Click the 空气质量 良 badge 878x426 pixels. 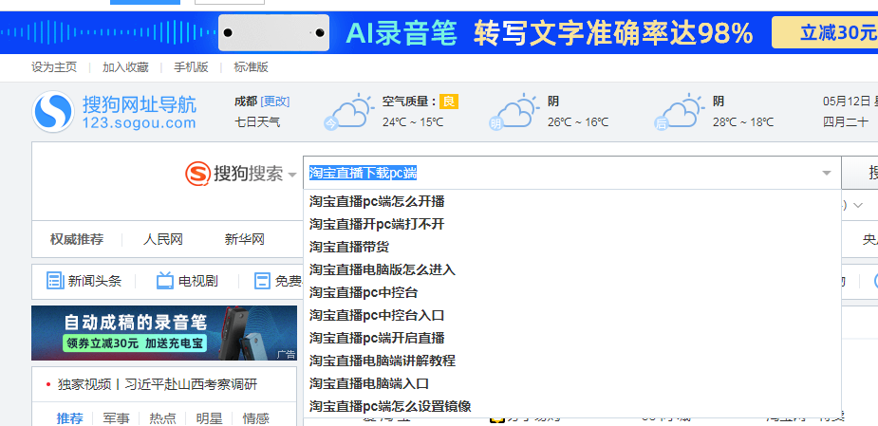(x=449, y=102)
